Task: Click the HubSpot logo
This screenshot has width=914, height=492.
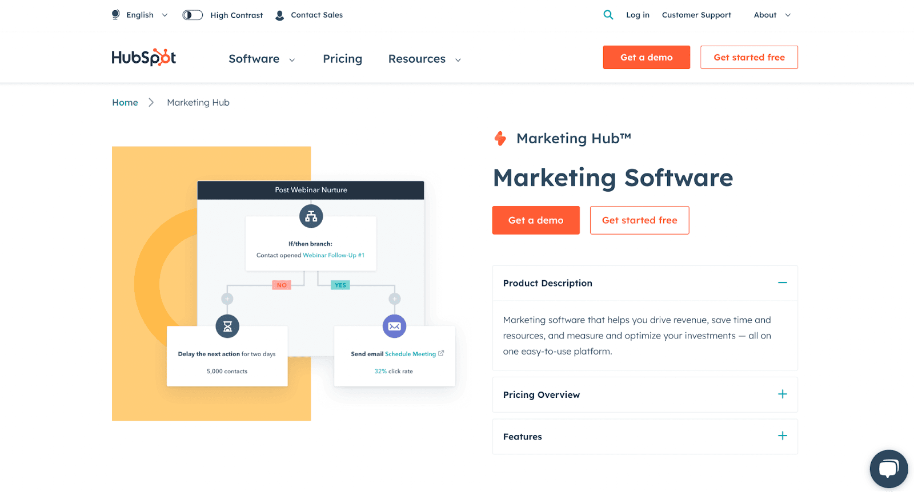Action: (x=144, y=57)
